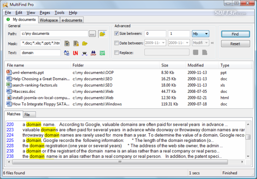Click the Word icon for Help Choosing file
257x179 pixels.
[x=9, y=78]
